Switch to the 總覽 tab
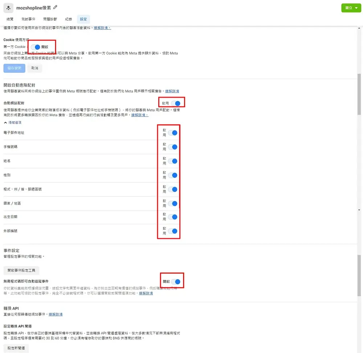Viewport: 363px width, 353px height. (10, 19)
